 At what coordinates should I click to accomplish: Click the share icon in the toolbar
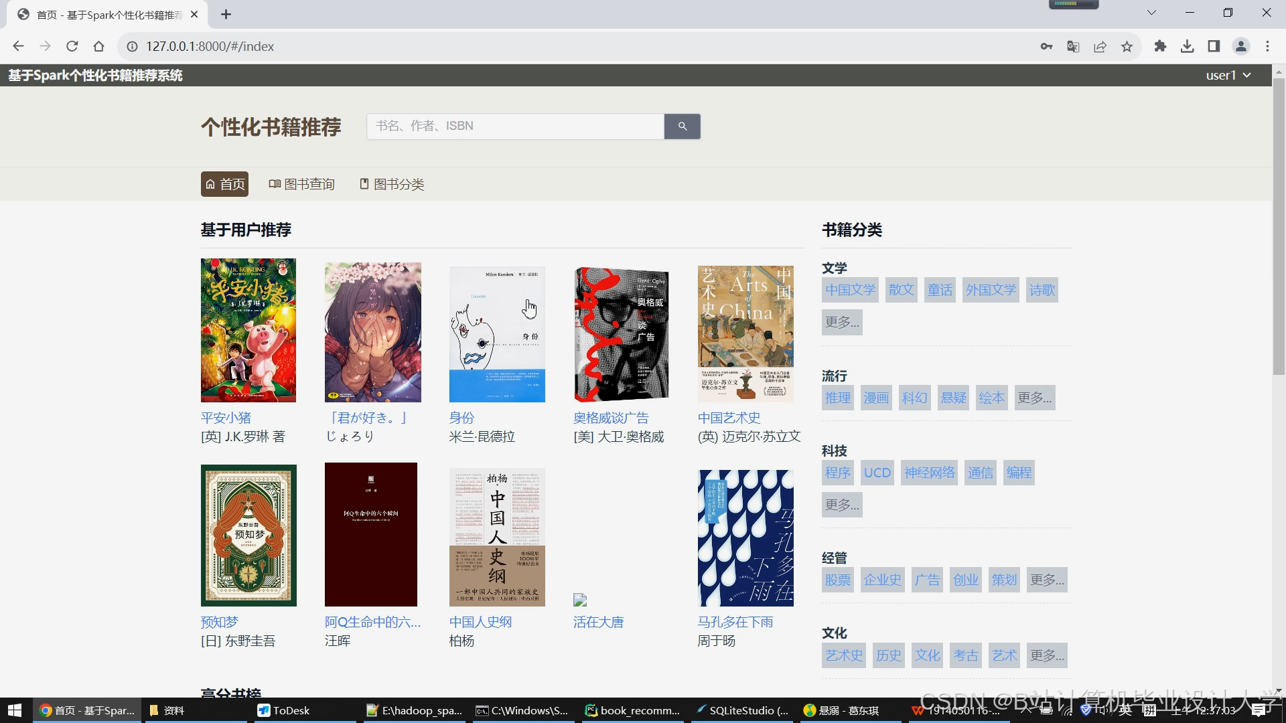pos(1100,46)
